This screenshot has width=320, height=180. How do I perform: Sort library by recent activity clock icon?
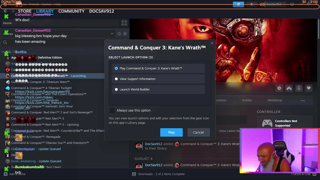click(x=119, y=34)
